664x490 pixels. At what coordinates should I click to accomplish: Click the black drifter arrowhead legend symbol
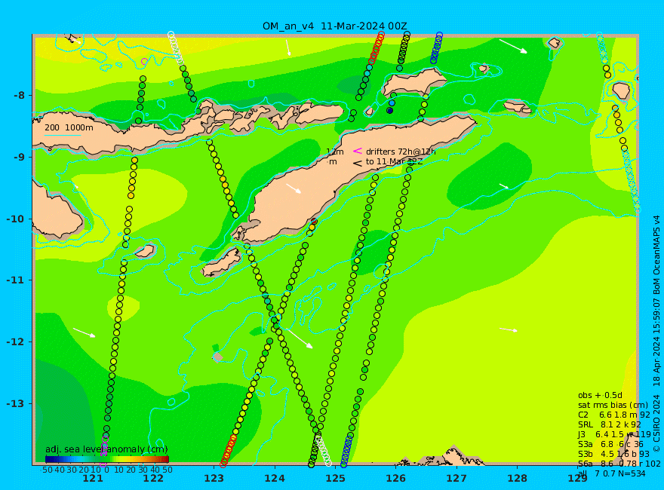point(358,163)
